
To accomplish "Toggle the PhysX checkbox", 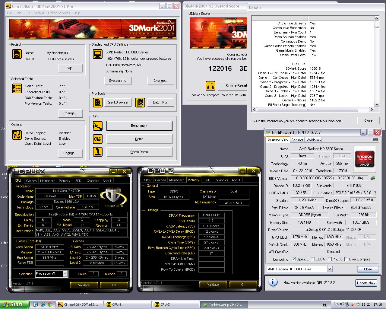I will 330,259.
